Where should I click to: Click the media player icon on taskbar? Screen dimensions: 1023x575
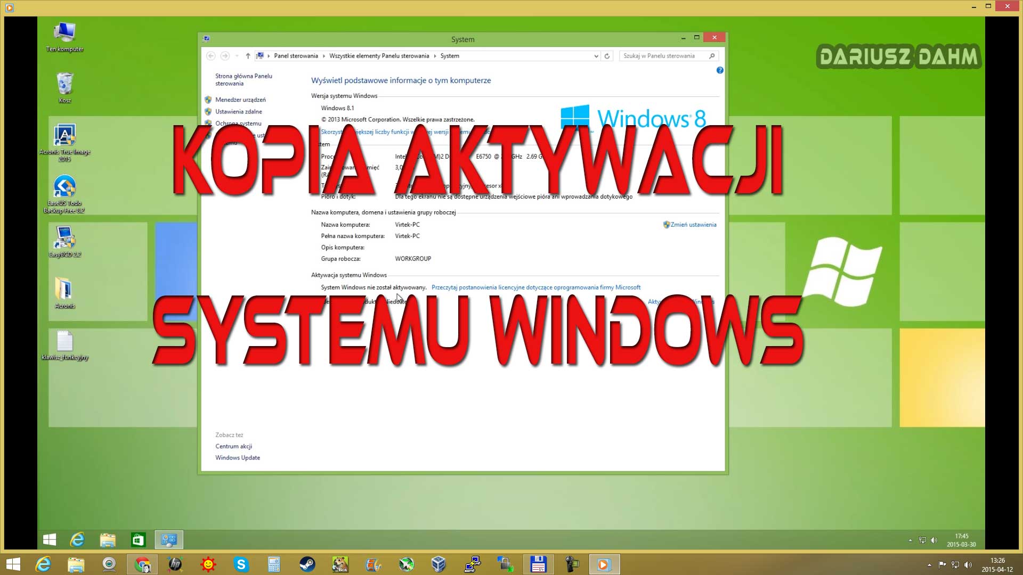pyautogui.click(x=604, y=564)
